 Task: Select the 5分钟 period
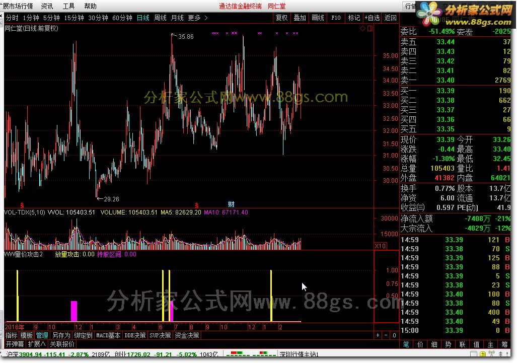(51, 18)
